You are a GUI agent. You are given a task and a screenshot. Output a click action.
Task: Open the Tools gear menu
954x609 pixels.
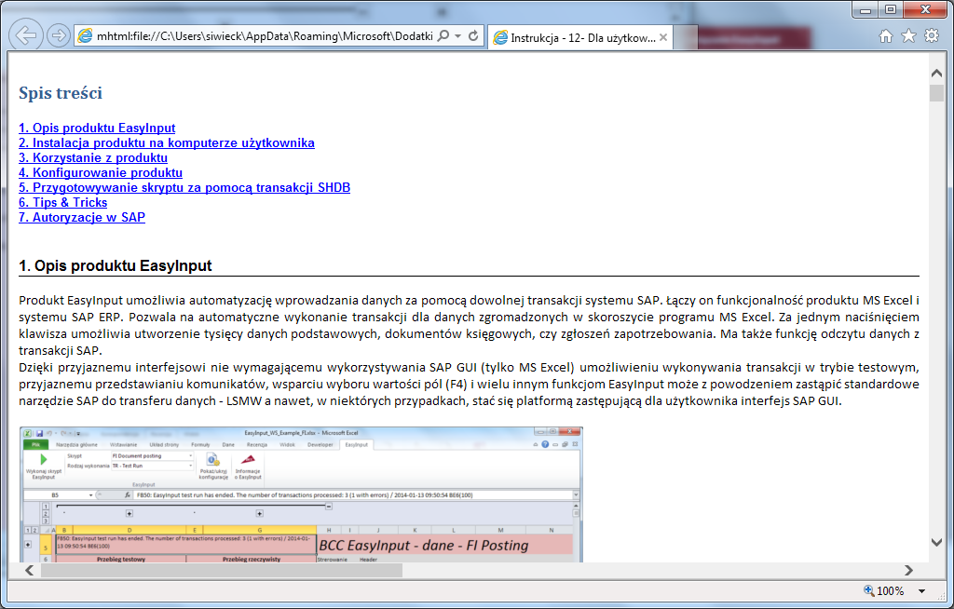tap(932, 36)
